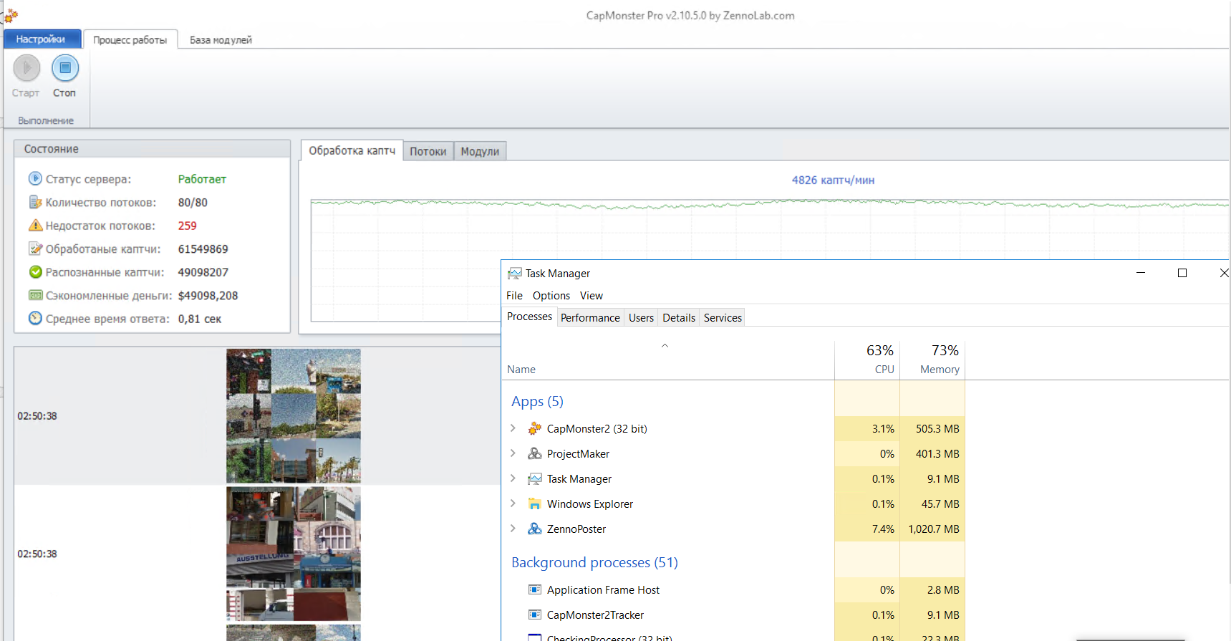Expand the CapMonster2 (32 bit) process group

[513, 428]
